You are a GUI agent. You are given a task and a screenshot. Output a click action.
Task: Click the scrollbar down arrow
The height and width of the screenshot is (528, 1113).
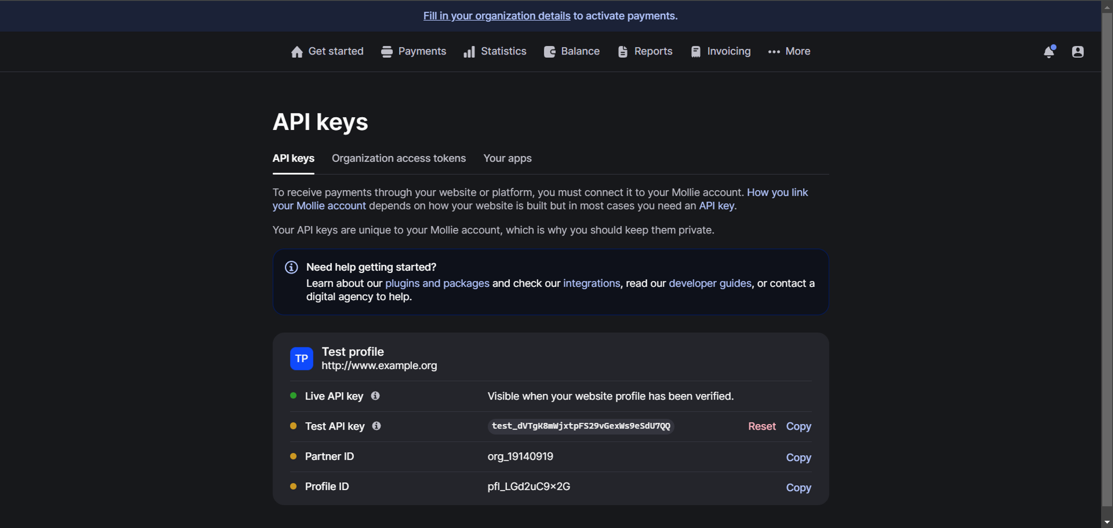[1107, 521]
